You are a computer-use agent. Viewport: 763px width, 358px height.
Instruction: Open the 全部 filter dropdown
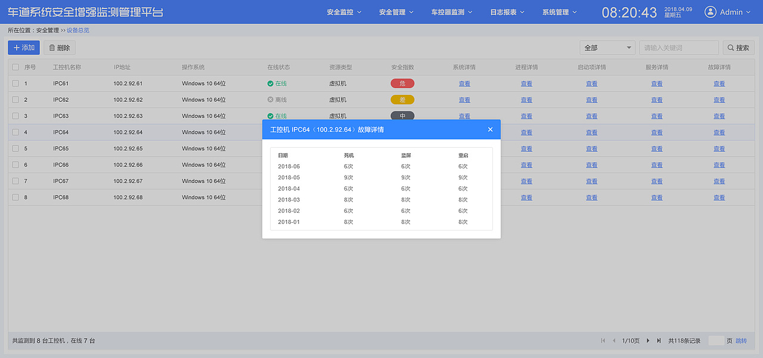click(607, 48)
